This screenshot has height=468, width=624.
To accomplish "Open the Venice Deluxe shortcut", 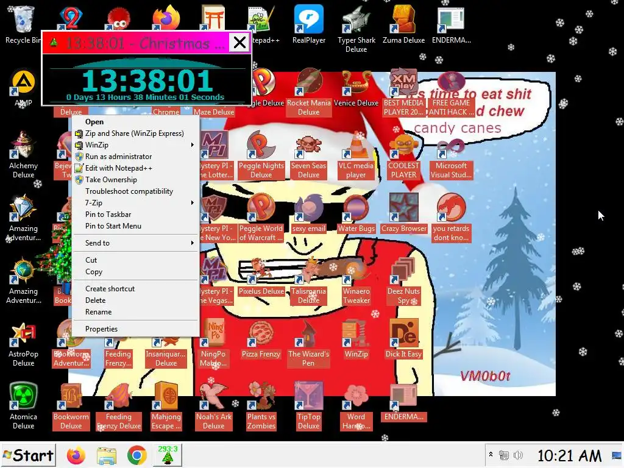I will tap(356, 88).
